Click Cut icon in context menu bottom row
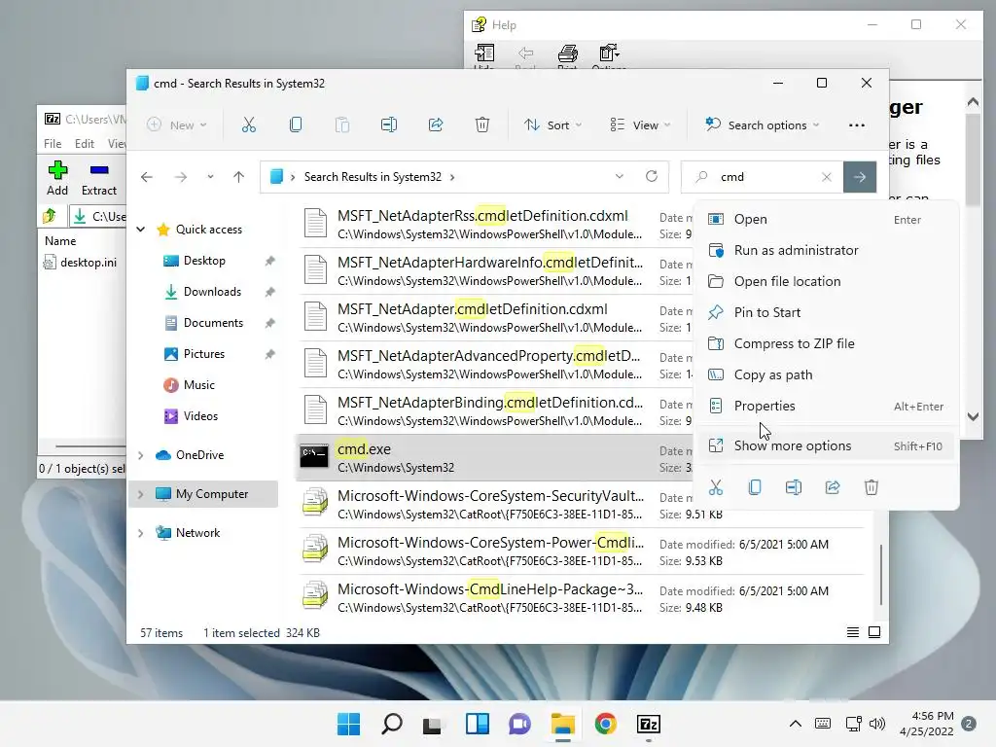The width and height of the screenshot is (996, 747). [x=716, y=487]
